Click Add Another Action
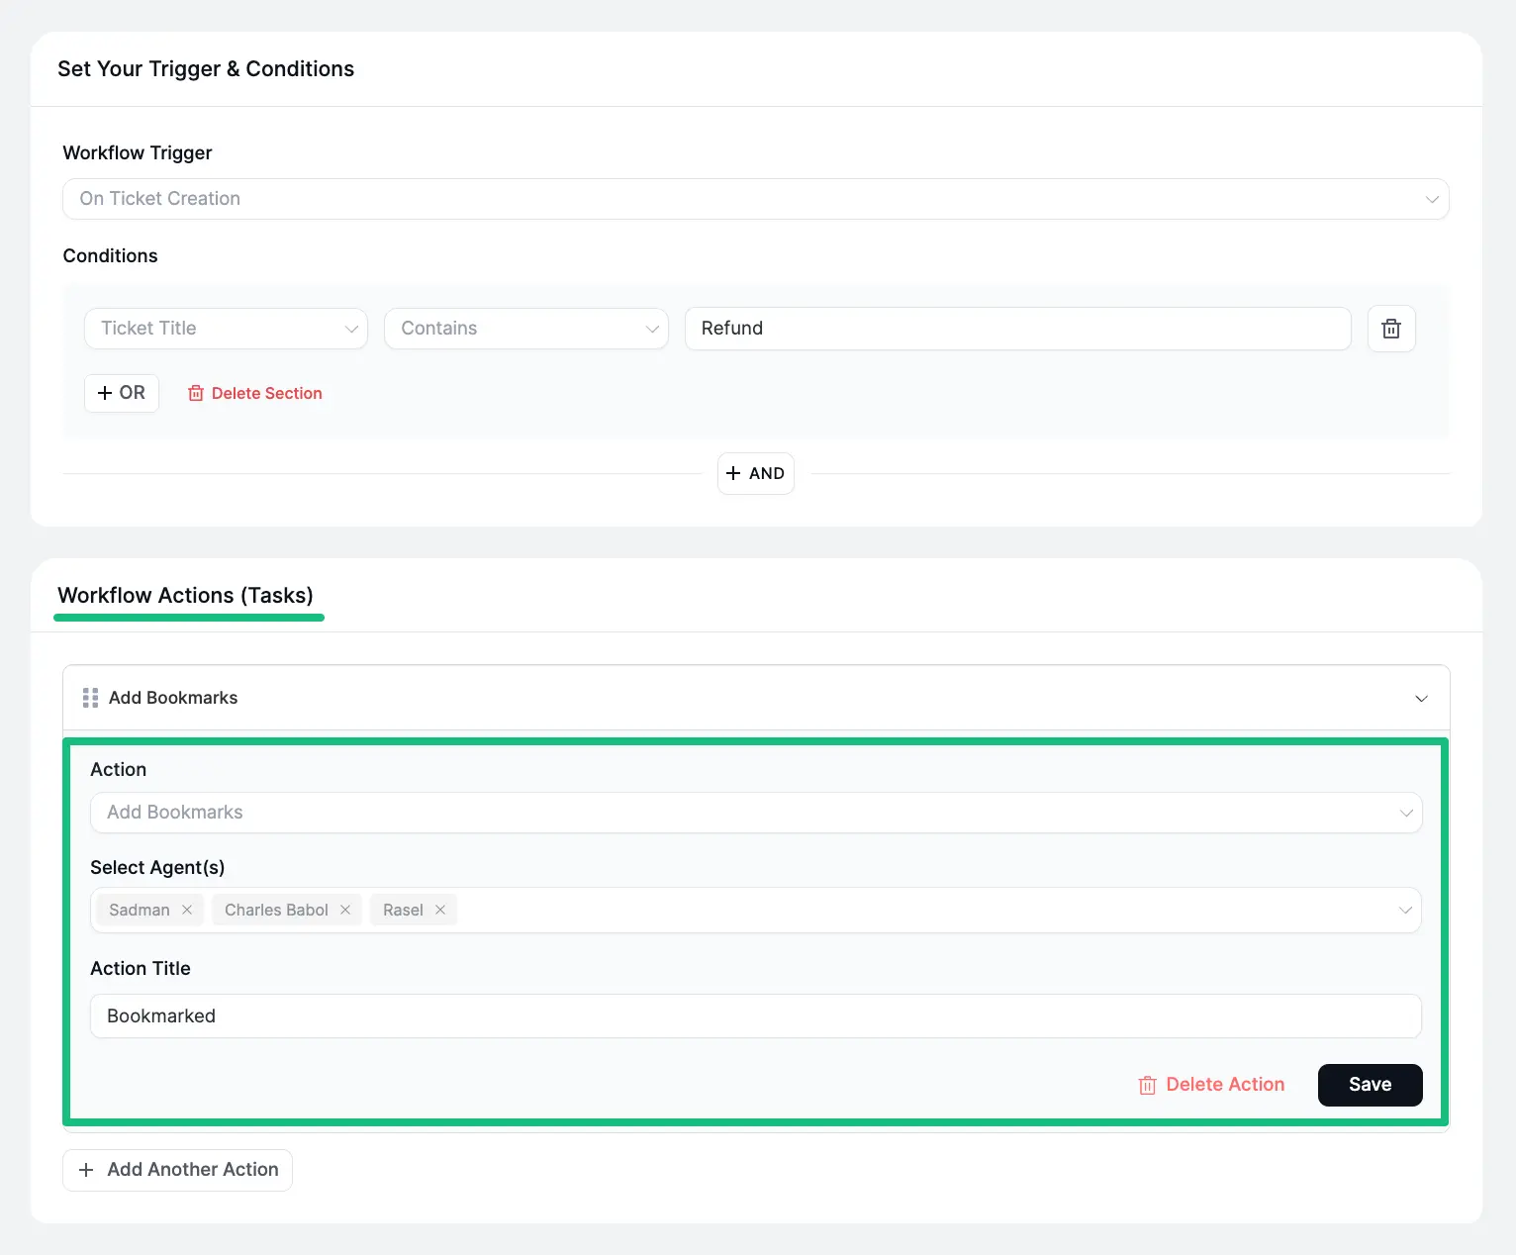Viewport: 1516px width, 1255px height. pos(177,1169)
